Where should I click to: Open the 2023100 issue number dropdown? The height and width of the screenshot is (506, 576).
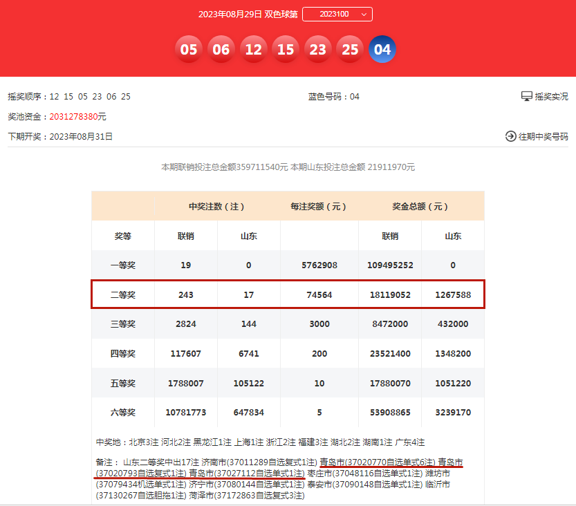(337, 14)
